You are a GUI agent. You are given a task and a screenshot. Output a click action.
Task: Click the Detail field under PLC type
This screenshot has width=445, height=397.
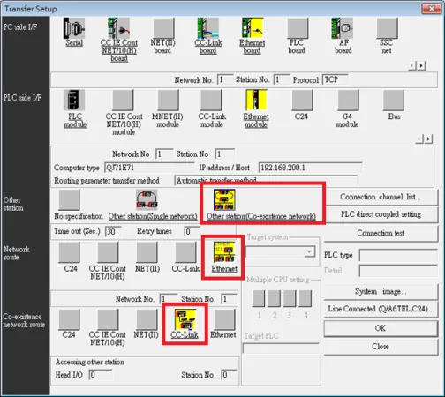point(398,271)
